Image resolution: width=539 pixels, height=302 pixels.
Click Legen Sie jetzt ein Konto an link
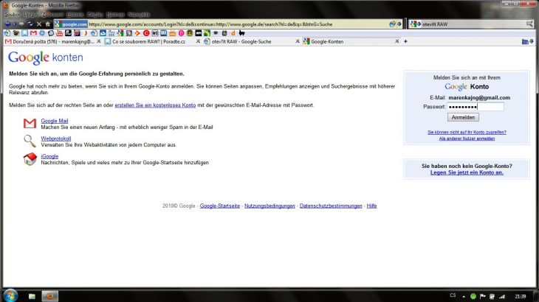467,172
